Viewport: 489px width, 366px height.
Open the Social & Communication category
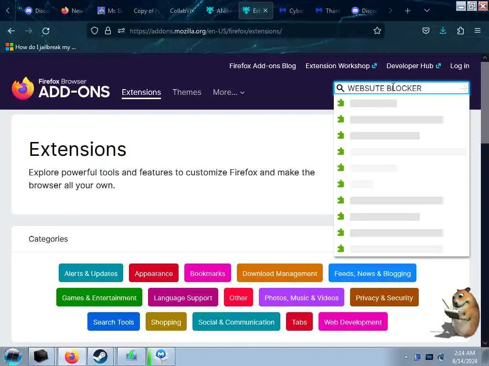pos(236,322)
